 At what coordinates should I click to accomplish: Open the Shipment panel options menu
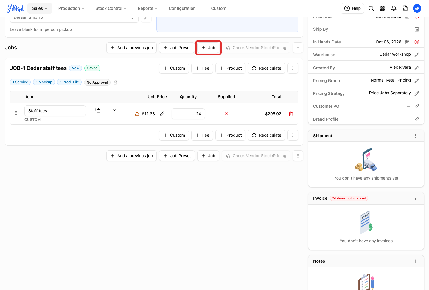pos(416,136)
